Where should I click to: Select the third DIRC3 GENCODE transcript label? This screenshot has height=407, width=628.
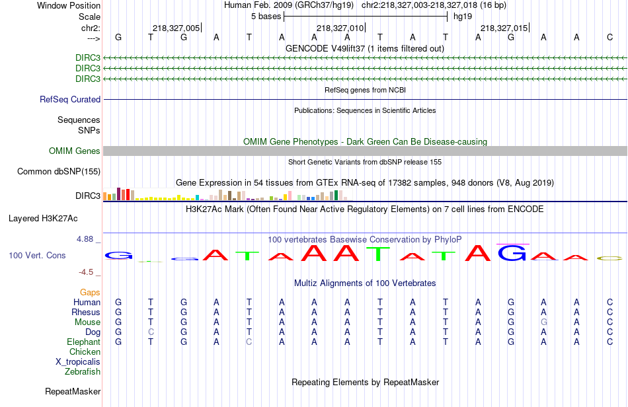pyautogui.click(x=88, y=79)
